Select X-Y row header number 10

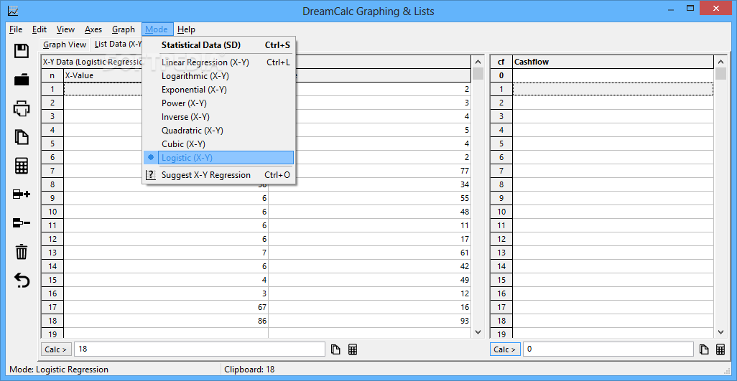click(52, 212)
